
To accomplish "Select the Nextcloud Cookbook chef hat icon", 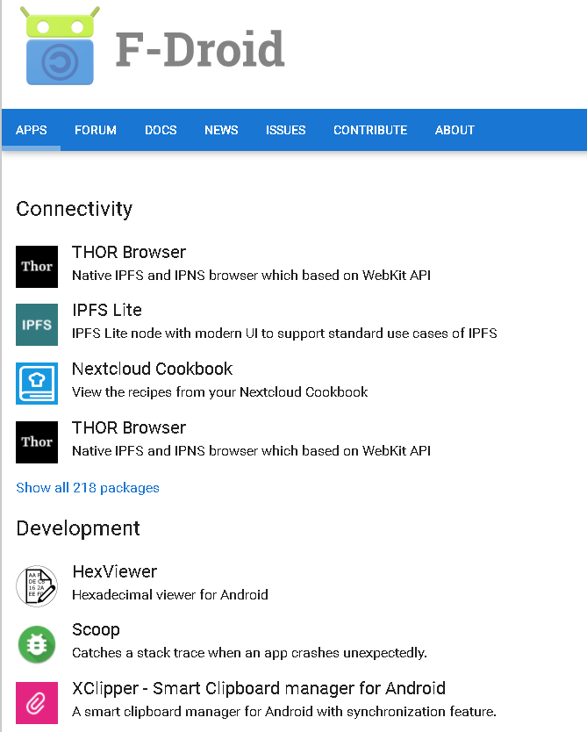I will click(x=37, y=384).
